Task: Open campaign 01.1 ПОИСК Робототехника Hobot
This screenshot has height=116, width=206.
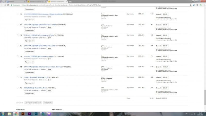Action: point(40,46)
